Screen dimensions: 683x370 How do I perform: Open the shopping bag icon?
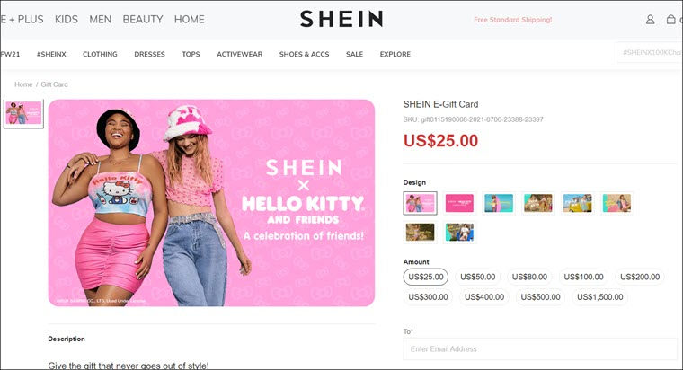[671, 20]
